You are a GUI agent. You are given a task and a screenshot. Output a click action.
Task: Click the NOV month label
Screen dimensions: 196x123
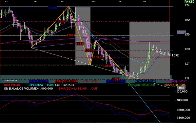click(x=94, y=2)
